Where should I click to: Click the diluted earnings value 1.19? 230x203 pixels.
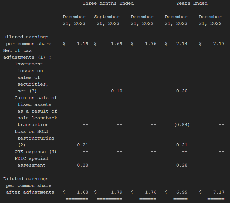[83, 44]
